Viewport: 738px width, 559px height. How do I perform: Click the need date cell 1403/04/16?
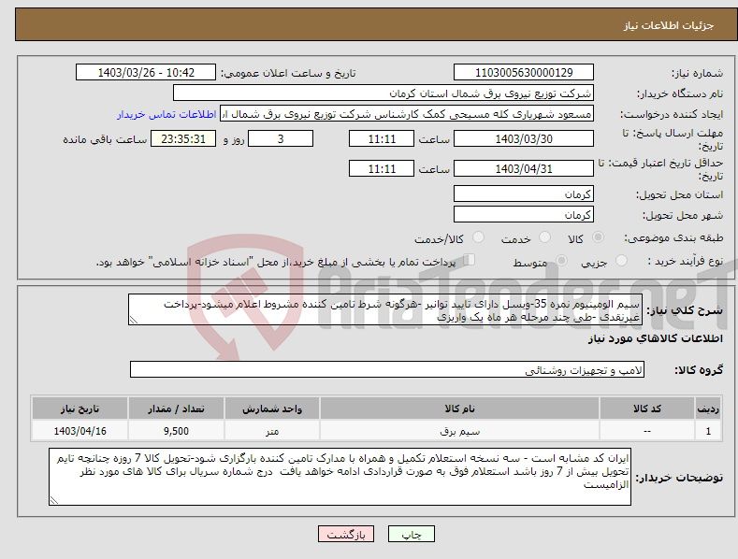80,431
